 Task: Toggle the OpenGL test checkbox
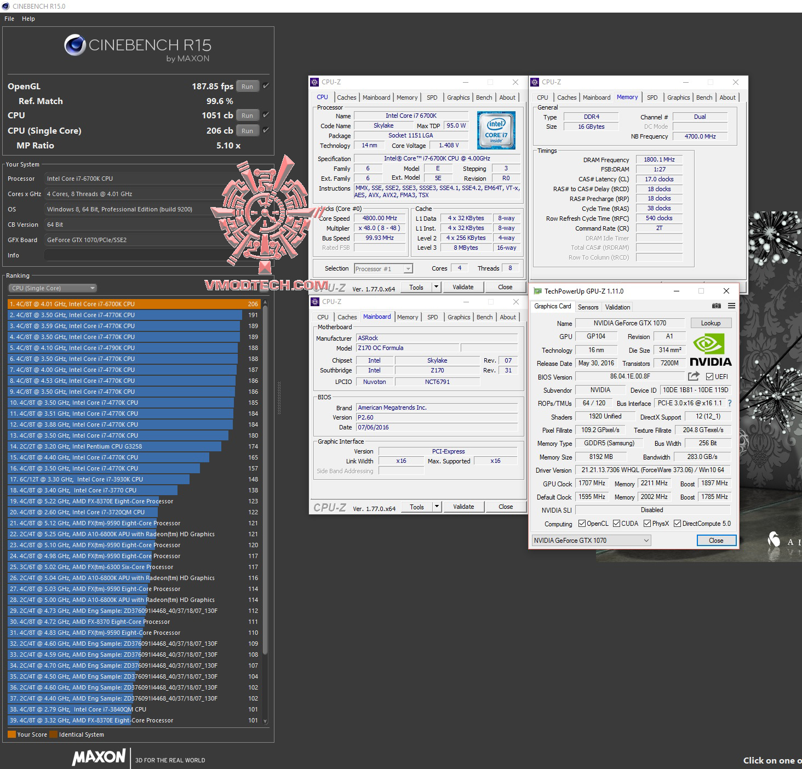(x=266, y=86)
